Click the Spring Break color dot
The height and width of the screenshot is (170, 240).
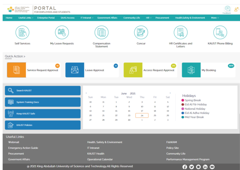[x=183, y=100]
